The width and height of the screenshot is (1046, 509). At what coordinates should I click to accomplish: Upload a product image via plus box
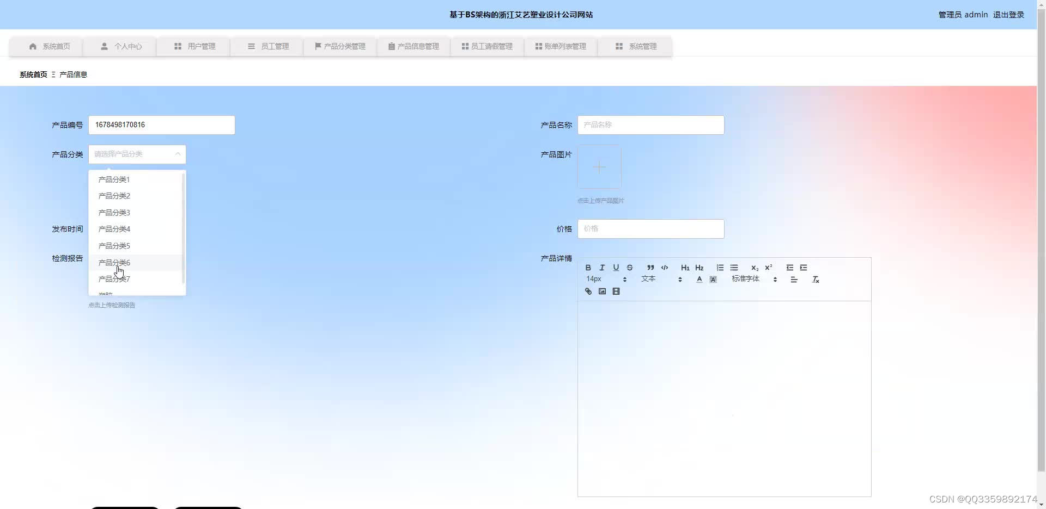point(599,167)
